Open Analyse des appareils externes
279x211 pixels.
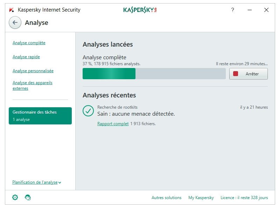click(32, 86)
